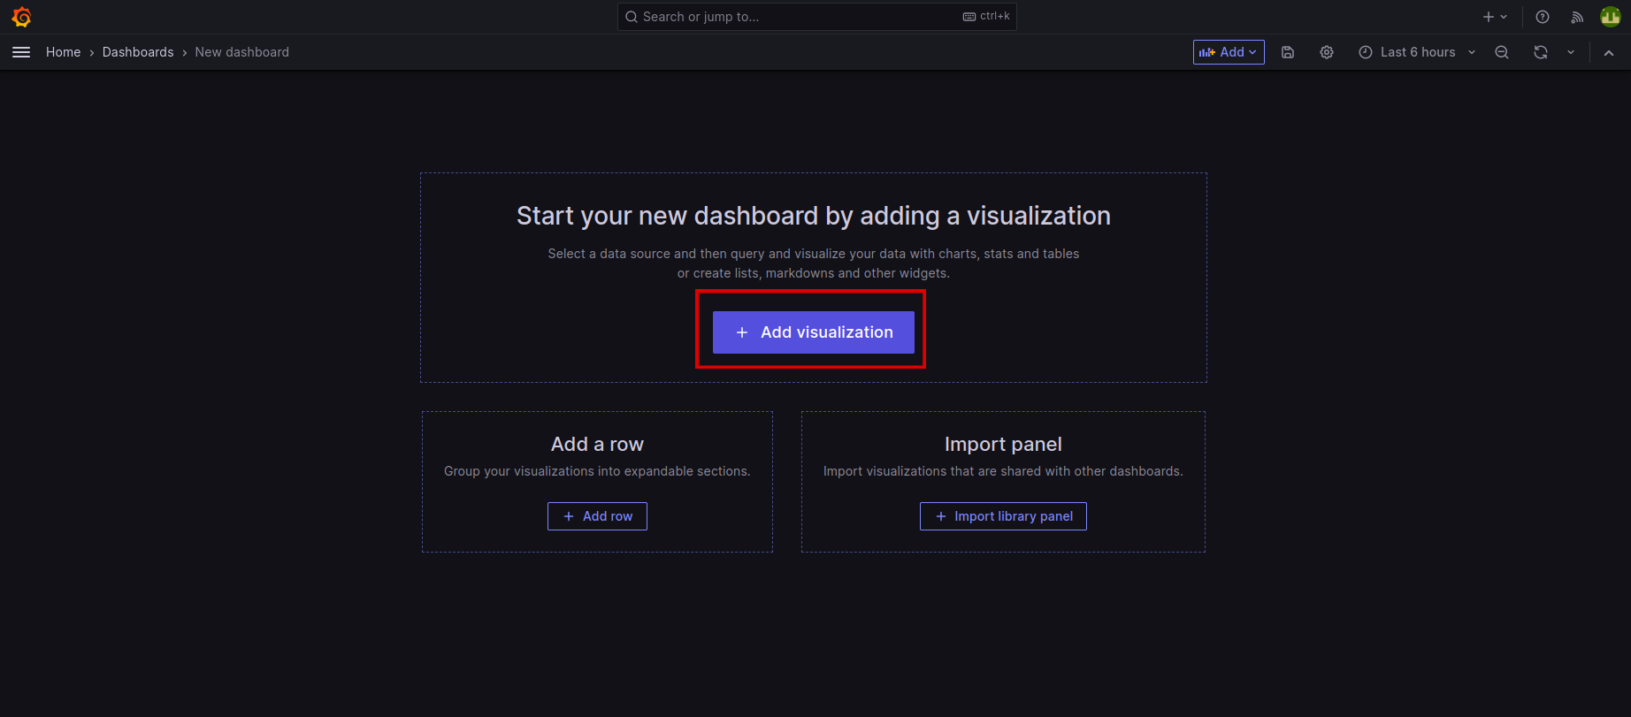
Task: Click the Add visualization button
Action: (x=814, y=332)
